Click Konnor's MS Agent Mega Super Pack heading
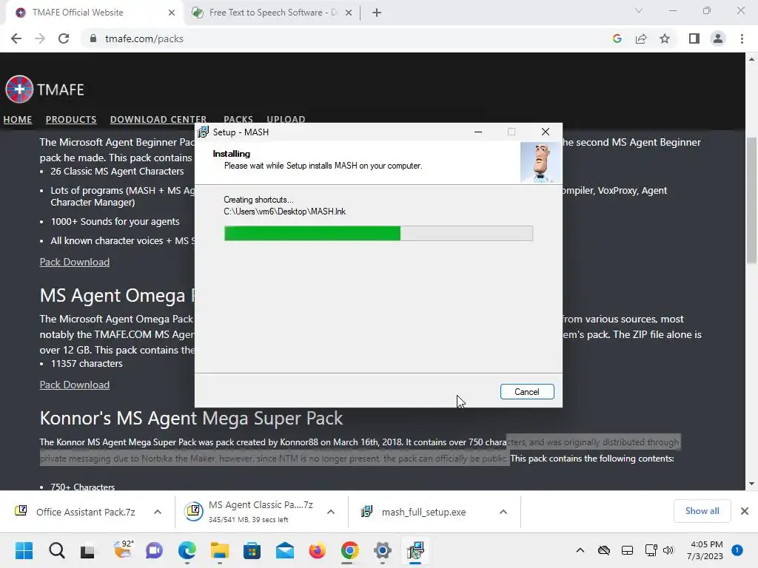758x568 pixels. [192, 419]
